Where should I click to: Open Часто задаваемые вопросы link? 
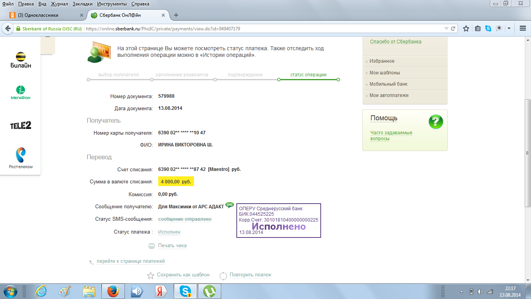pyautogui.click(x=391, y=135)
